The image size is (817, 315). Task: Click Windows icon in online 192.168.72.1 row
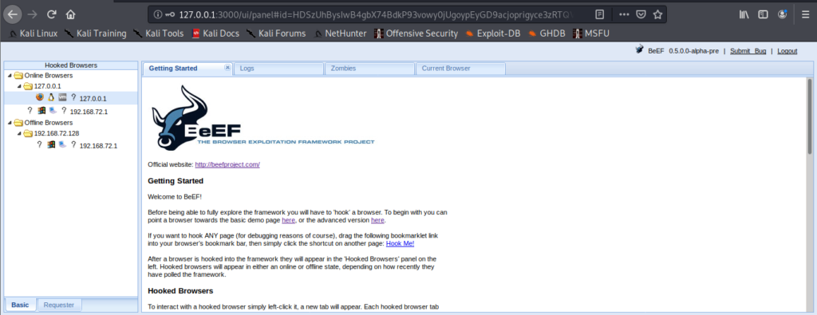[41, 110]
